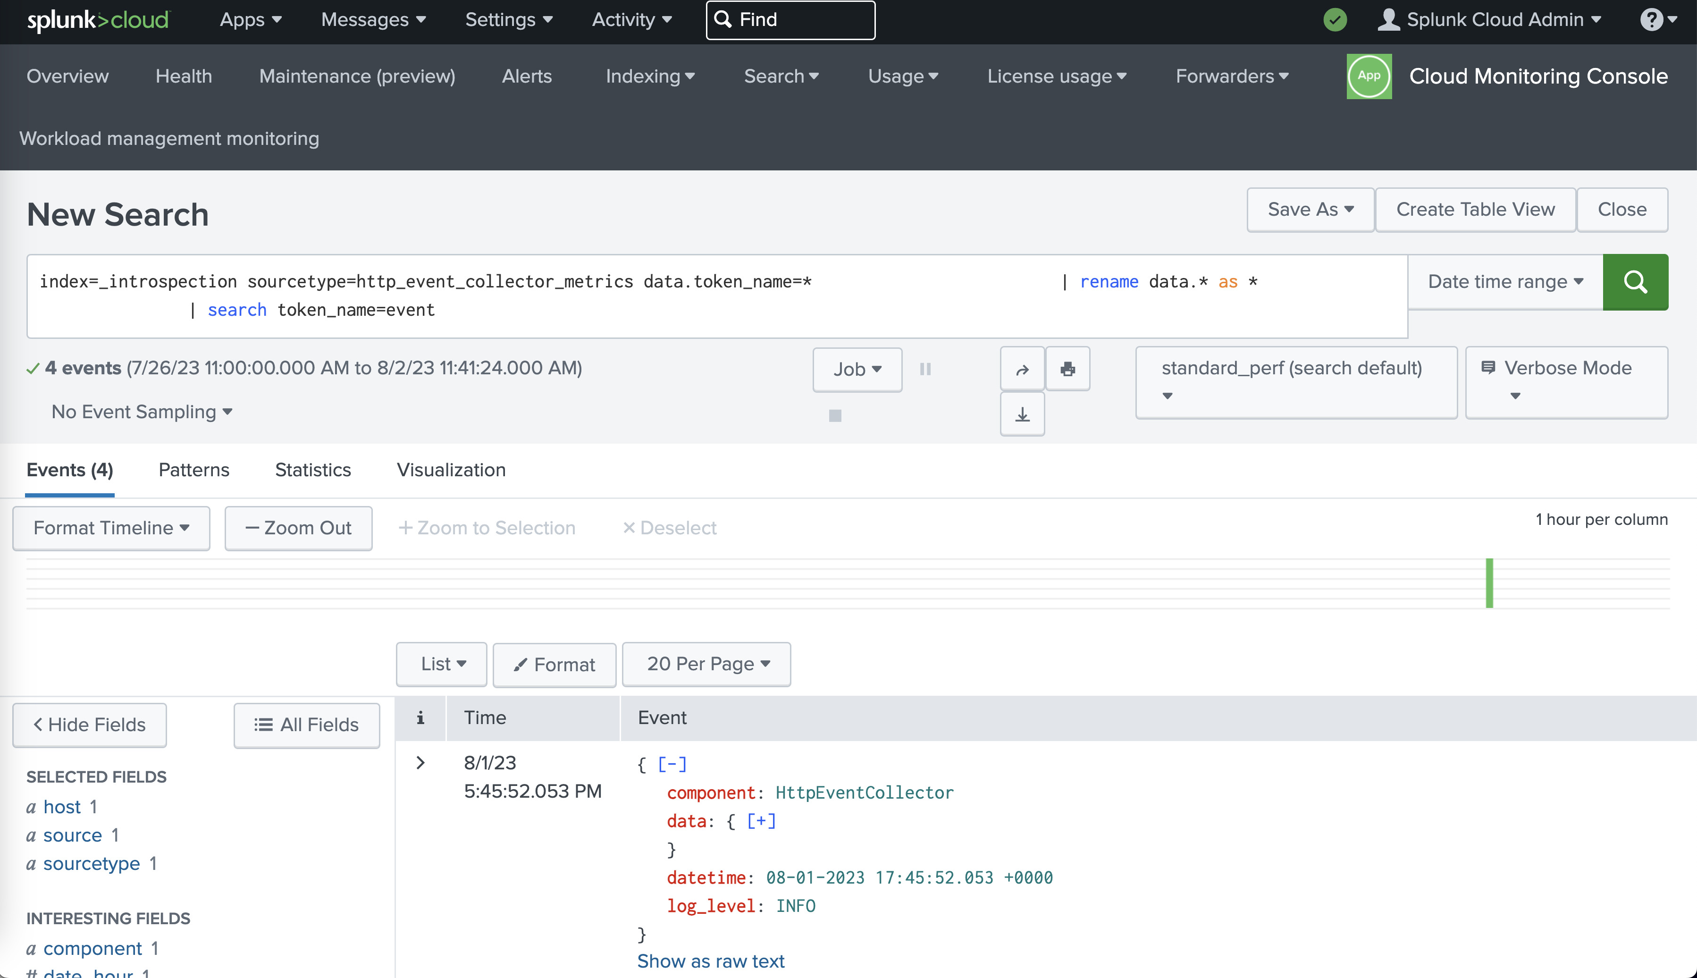This screenshot has height=978, width=1697.
Task: Click the Find search field
Action: click(790, 20)
